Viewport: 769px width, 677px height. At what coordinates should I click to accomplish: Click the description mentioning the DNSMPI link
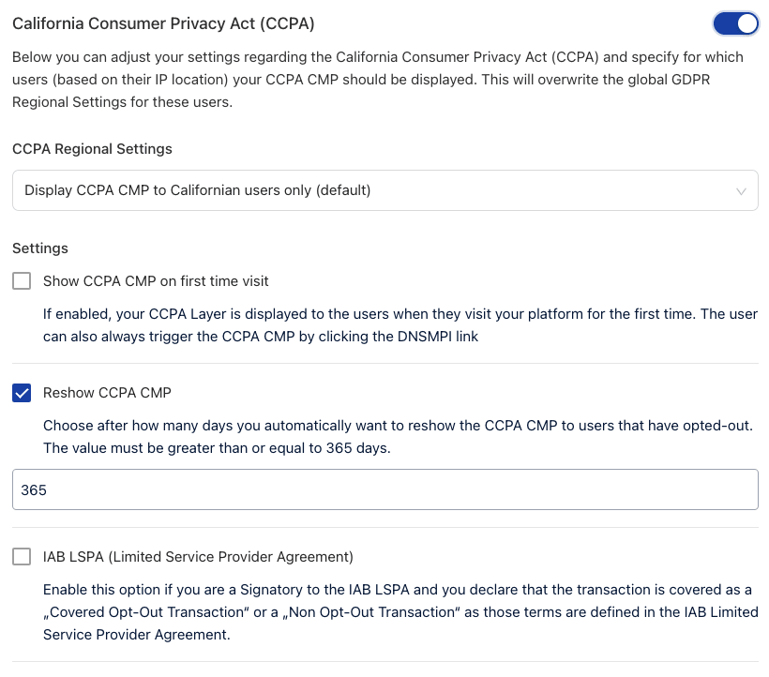pos(400,324)
